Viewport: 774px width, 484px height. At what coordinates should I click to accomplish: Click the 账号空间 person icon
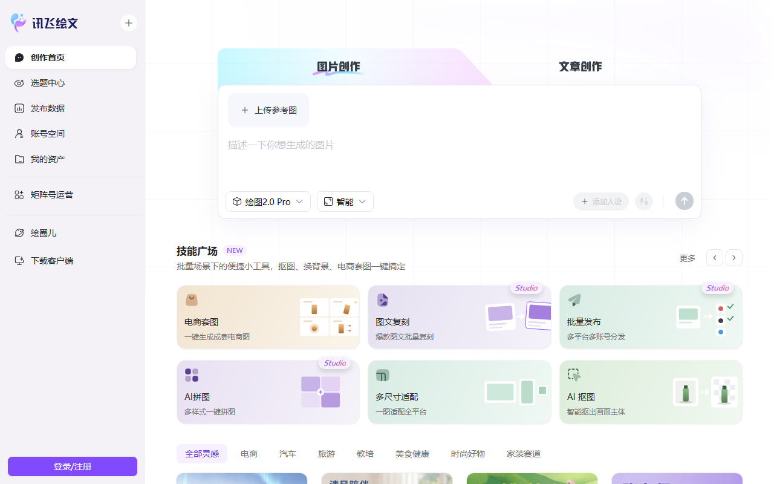click(19, 134)
